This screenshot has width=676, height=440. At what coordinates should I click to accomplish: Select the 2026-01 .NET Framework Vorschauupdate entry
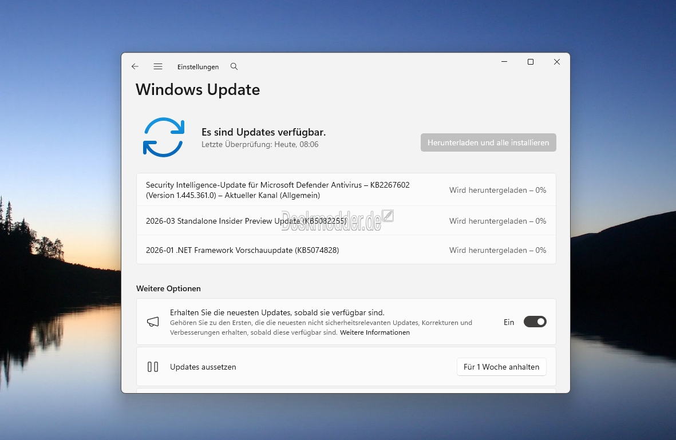tap(242, 250)
